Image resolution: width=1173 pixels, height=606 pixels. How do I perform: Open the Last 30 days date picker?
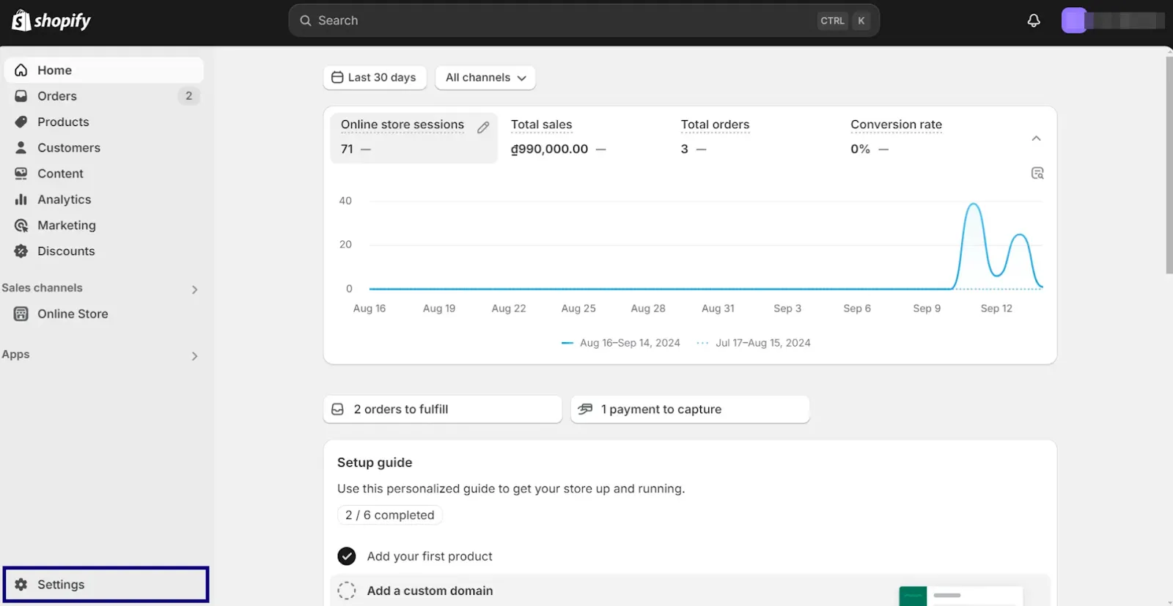(375, 78)
